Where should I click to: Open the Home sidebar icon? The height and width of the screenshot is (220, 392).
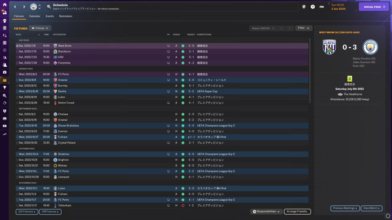pyautogui.click(x=4, y=5)
